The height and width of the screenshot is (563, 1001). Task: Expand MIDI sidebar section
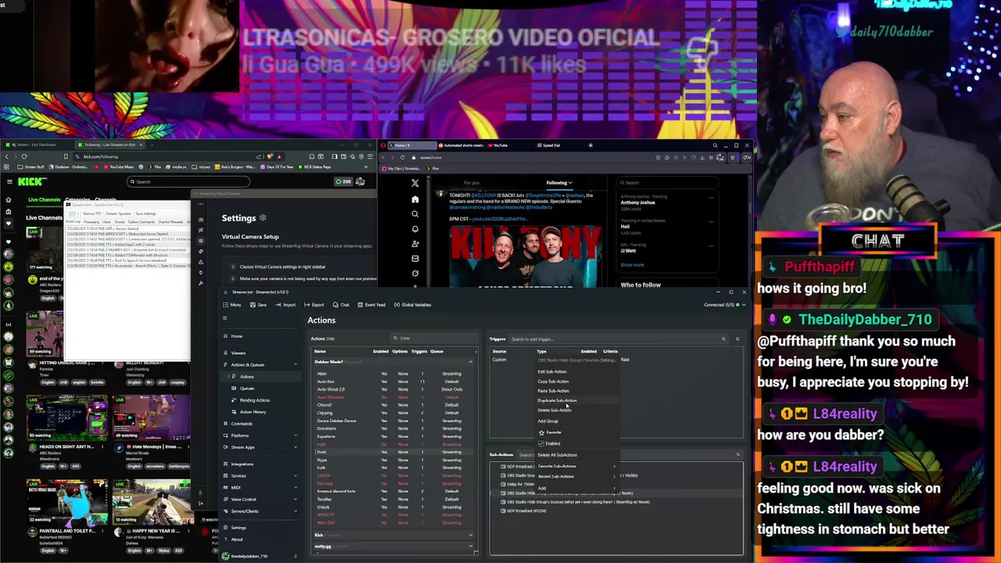[295, 487]
